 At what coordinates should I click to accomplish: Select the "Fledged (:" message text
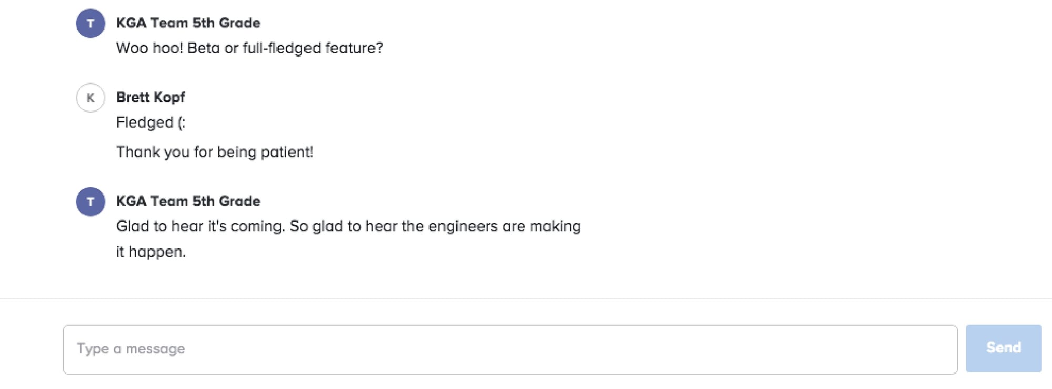tap(150, 123)
